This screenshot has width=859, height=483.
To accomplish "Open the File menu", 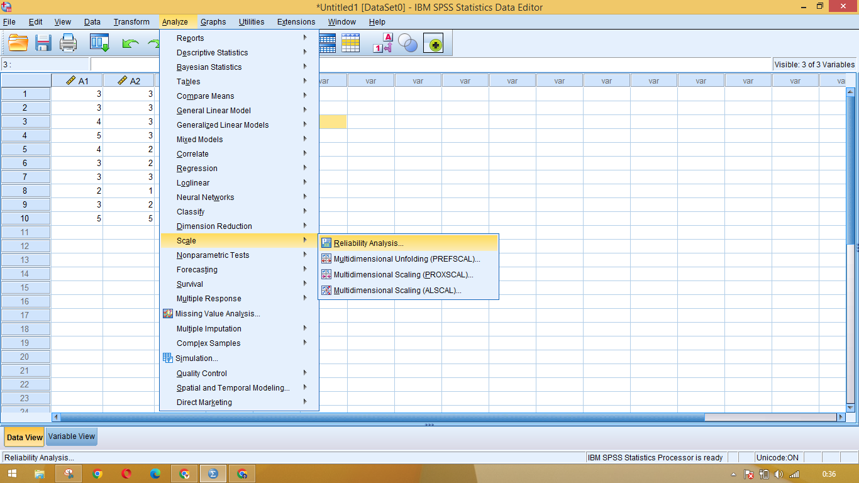I will 9,21.
